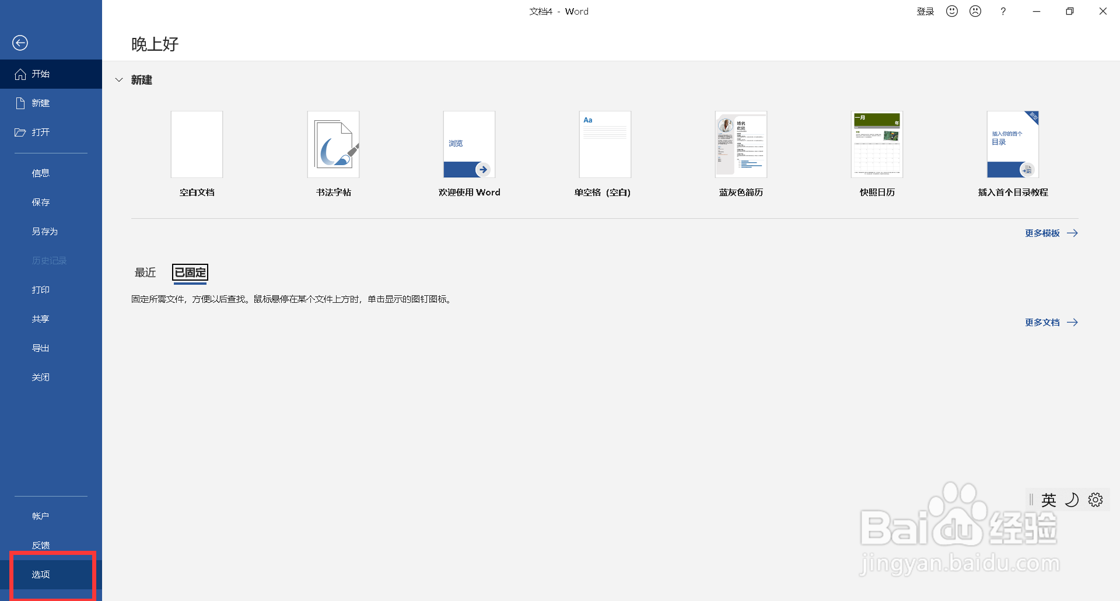Choose 保存 in the sidebar
Screen dimensions: 1120x601
(51, 202)
